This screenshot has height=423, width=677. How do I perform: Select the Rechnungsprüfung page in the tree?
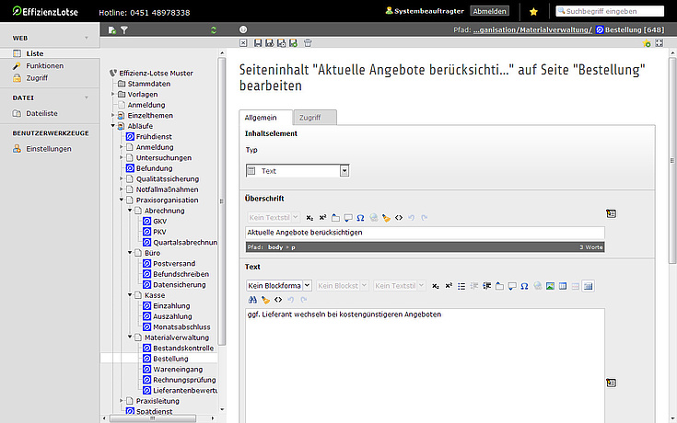(184, 380)
